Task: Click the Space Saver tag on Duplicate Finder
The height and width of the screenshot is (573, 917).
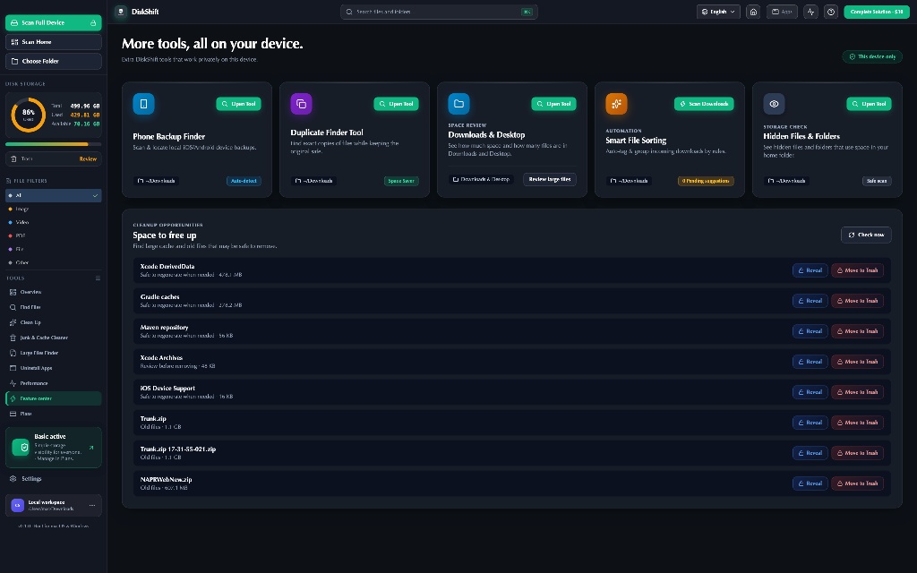Action: point(401,181)
